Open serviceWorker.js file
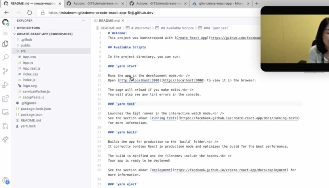 (x=36, y=91)
